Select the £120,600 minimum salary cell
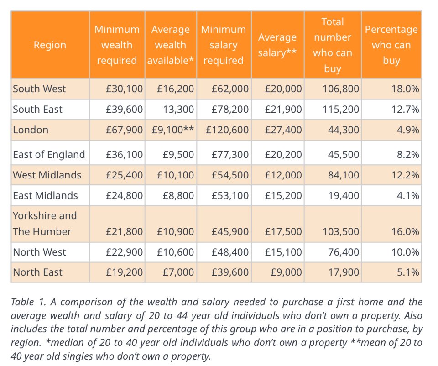This screenshot has height=366, width=438. click(x=227, y=130)
